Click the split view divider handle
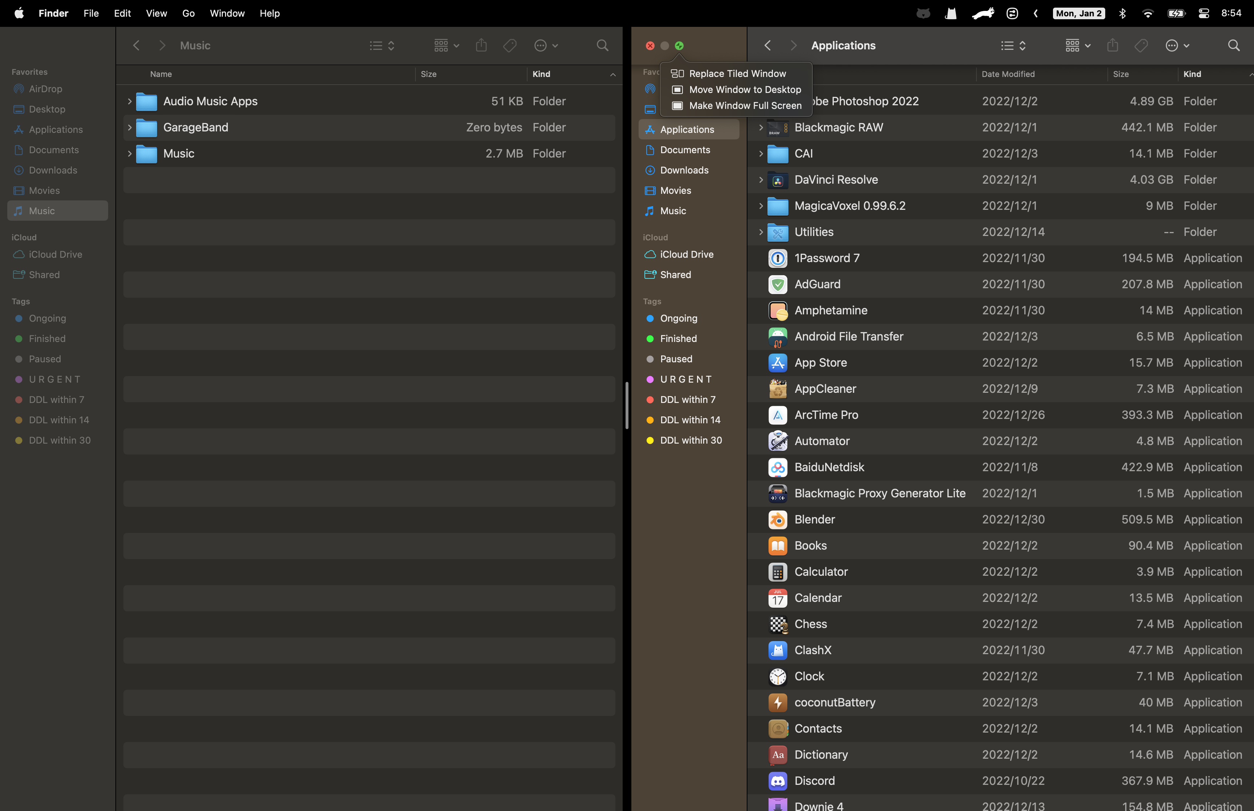This screenshot has height=811, width=1254. pyautogui.click(x=627, y=405)
